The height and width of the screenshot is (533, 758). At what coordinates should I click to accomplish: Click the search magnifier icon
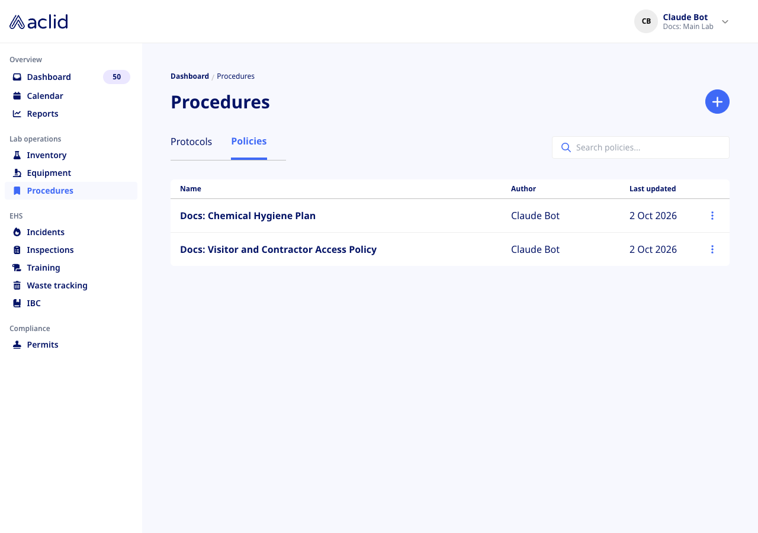[566, 147]
